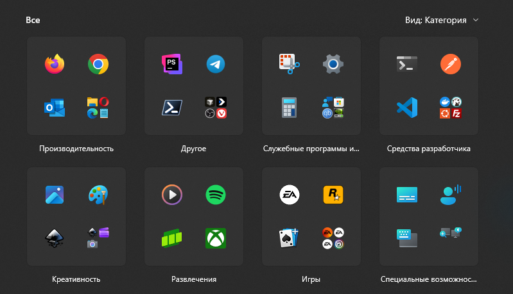Expand small icon cluster in Производительность card

(x=98, y=108)
